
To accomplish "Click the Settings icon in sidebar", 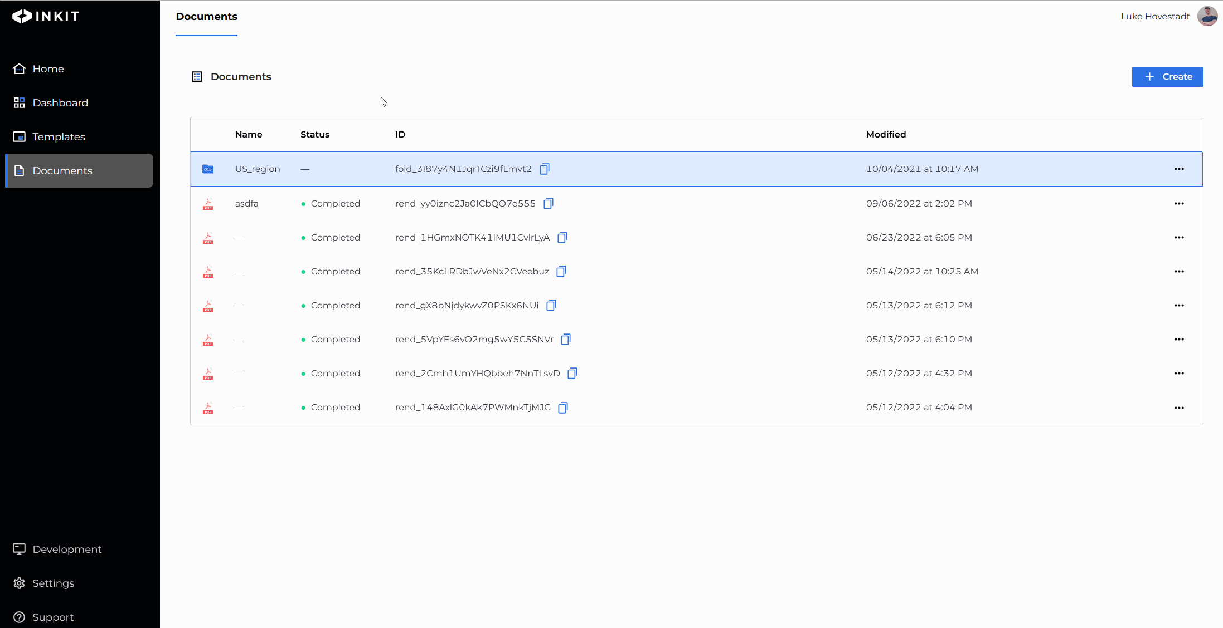I will [x=20, y=583].
